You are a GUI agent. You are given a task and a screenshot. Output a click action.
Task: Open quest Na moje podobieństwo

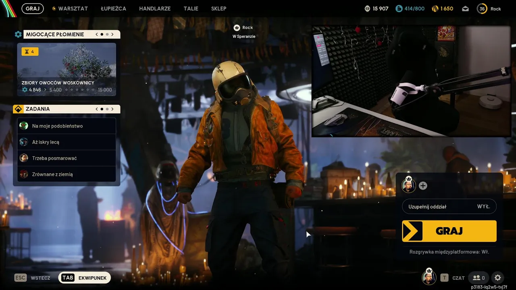tap(67, 126)
